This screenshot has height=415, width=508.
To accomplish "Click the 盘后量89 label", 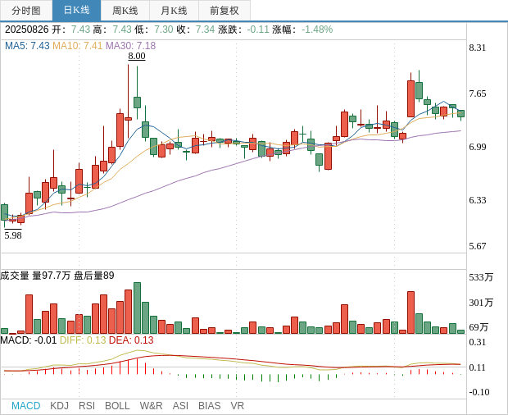I will click(x=94, y=276).
